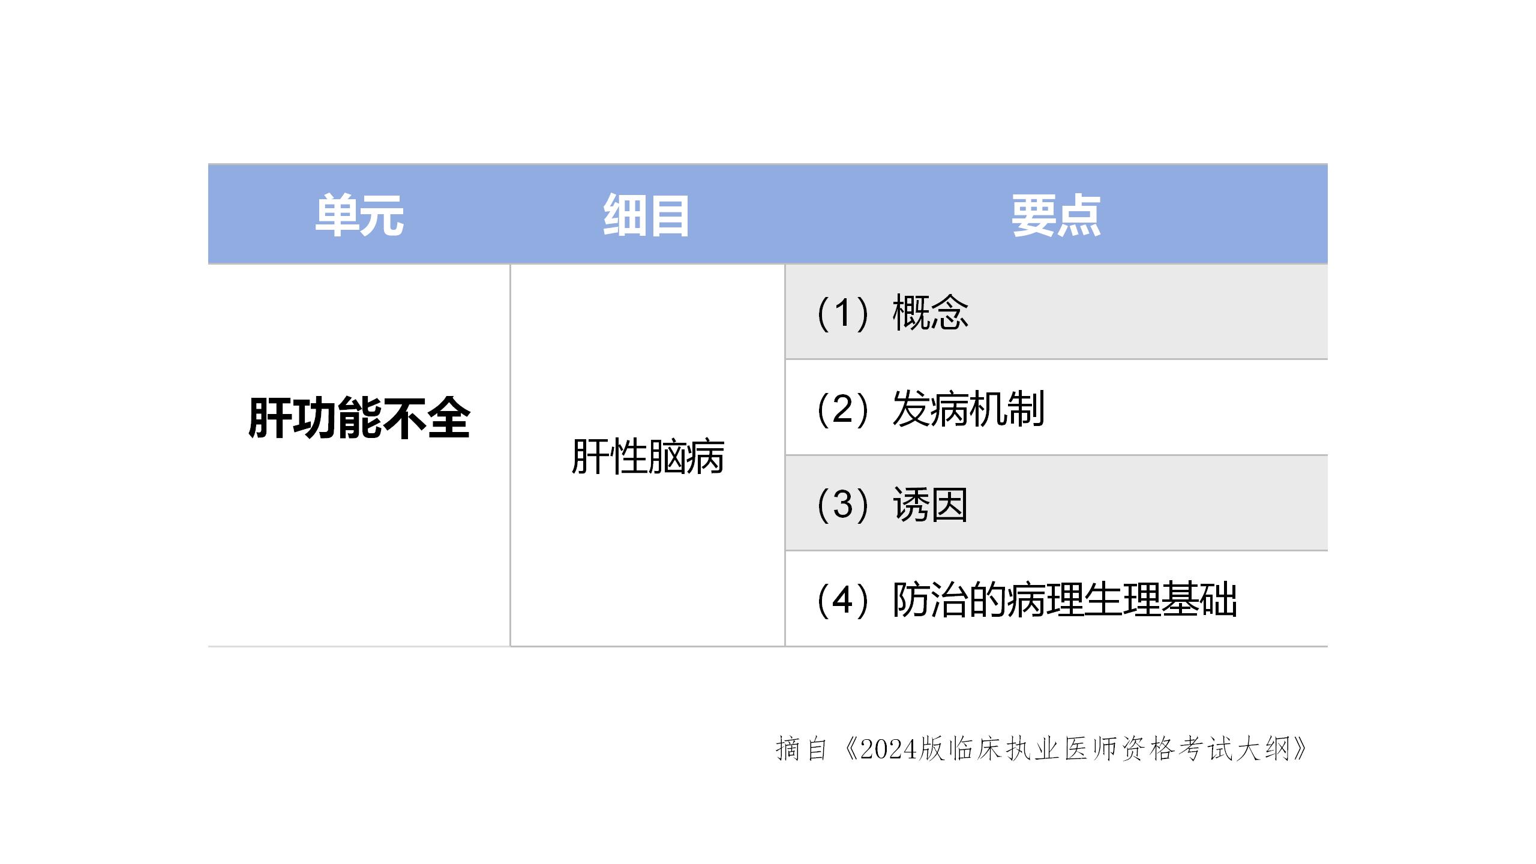
Task: Click the 单元 column header
Action: click(359, 215)
